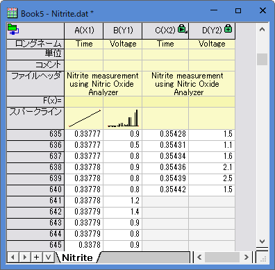Click the Time long name cell in column C
This screenshot has height=270, width=275.
point(165,44)
